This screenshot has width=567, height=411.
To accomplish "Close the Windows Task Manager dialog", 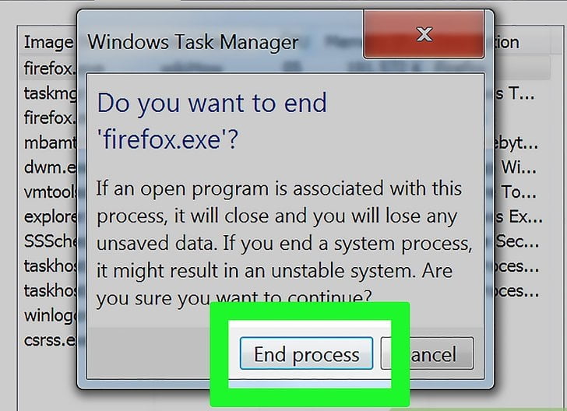I will point(424,34).
